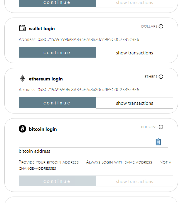The width and height of the screenshot is (180, 203).
Task: Select the wallet login address text
Action: pyautogui.click(x=79, y=39)
